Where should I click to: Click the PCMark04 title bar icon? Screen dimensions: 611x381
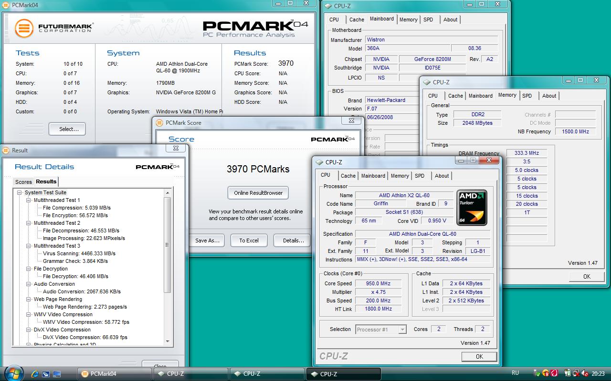pyautogui.click(x=6, y=5)
